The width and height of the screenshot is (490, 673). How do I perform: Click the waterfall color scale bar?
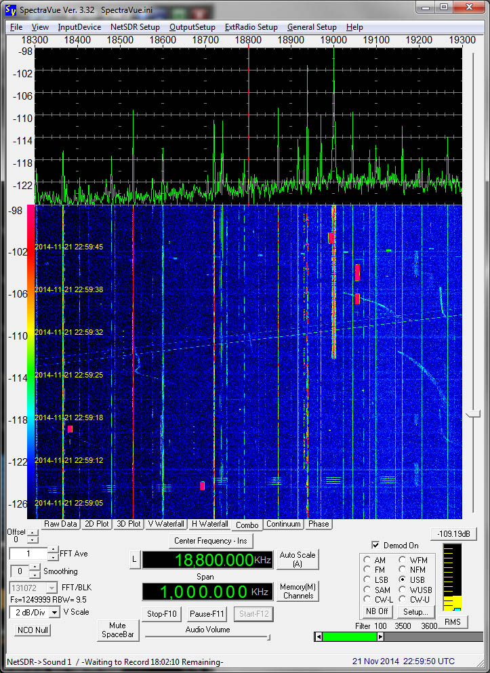30,362
